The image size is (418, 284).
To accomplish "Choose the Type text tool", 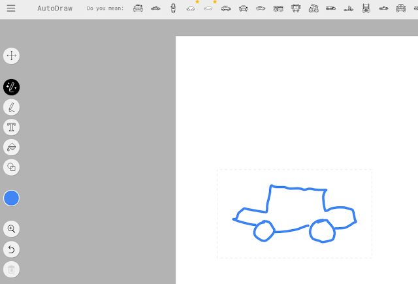I will 12,127.
